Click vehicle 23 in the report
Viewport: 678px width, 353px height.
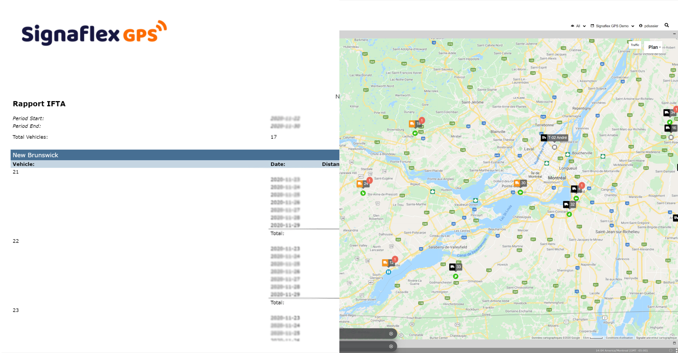tap(16, 310)
